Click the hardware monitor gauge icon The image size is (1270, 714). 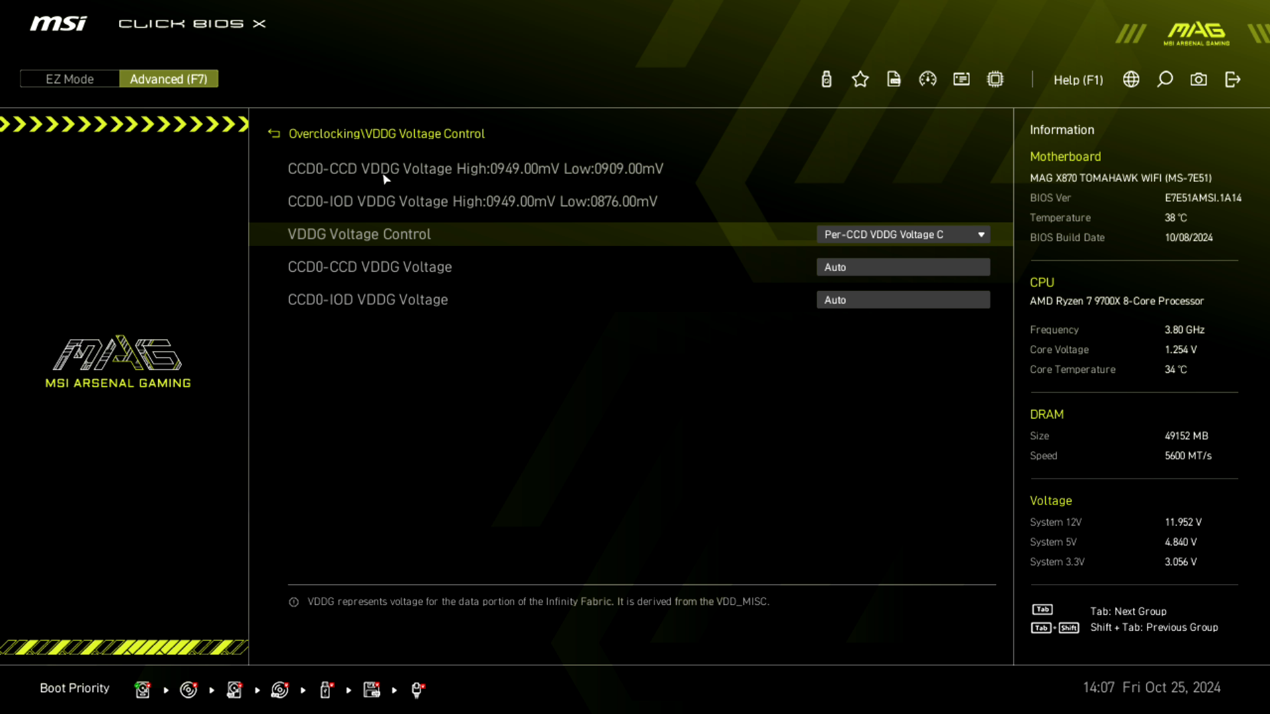(927, 79)
